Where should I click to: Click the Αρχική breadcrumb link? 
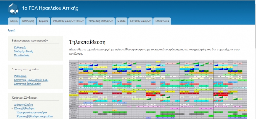coord(11,30)
